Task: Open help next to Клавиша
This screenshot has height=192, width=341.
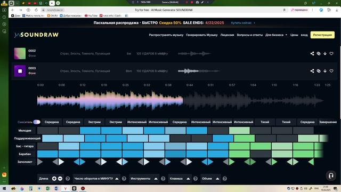Action: (x=196, y=179)
